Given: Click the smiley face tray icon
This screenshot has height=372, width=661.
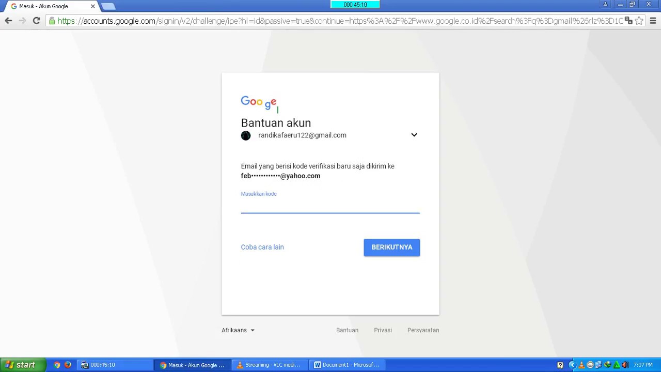Looking at the screenshot, I should coord(590,365).
